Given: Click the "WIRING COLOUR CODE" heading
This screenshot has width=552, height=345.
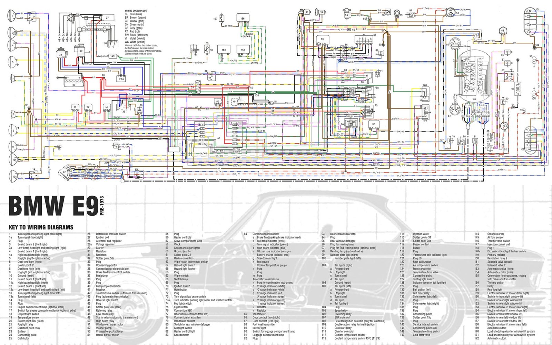Looking at the screenshot, I should (136, 11).
